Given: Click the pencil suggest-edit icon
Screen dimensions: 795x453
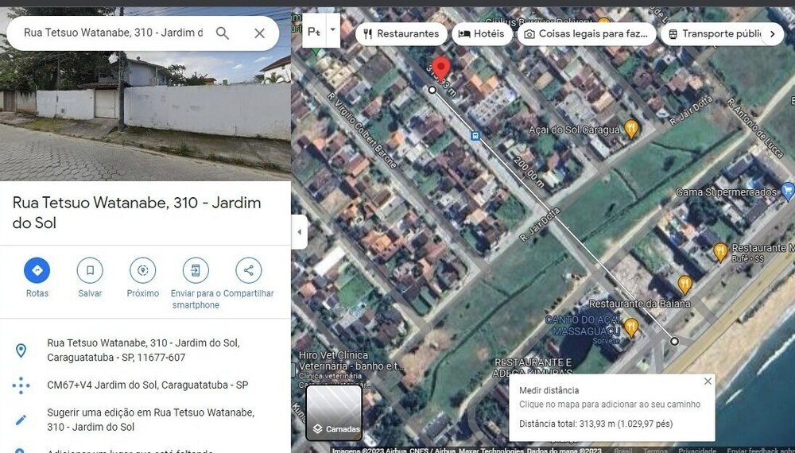Looking at the screenshot, I should (x=21, y=420).
